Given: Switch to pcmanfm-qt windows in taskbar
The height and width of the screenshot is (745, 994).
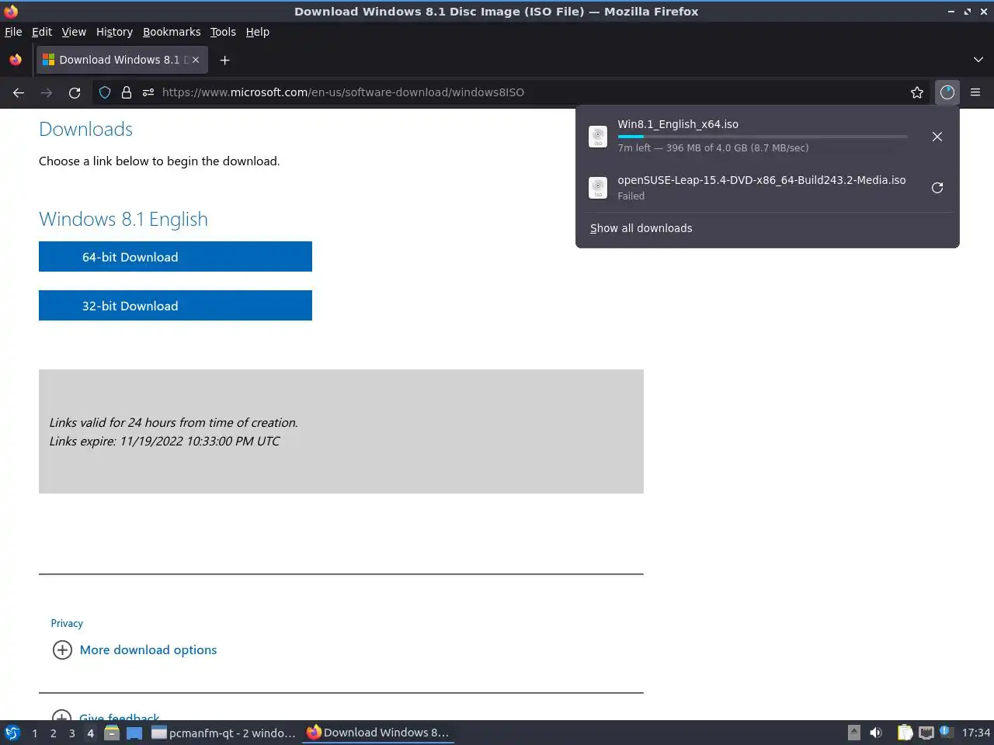Looking at the screenshot, I should click(x=224, y=733).
